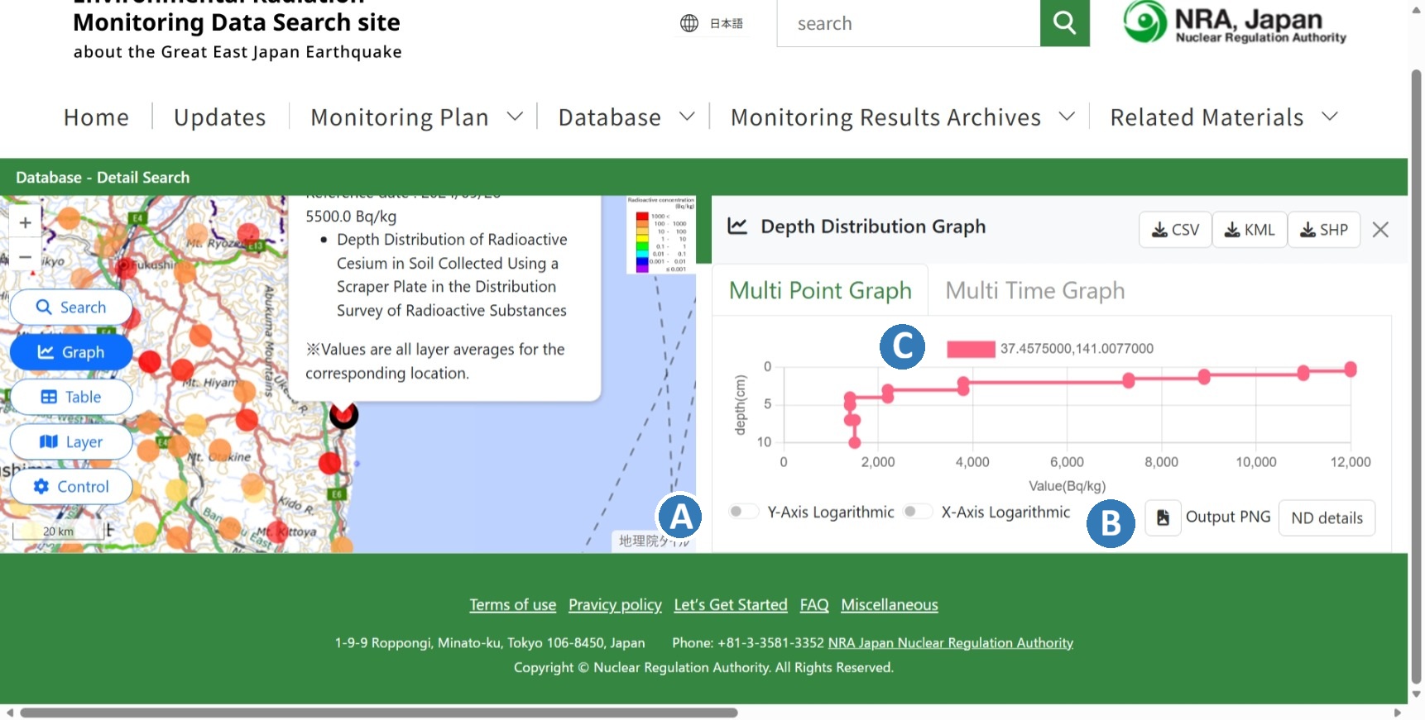Close the Depth Distribution Graph panel
Viewport: 1425px width, 720px height.
(1380, 230)
